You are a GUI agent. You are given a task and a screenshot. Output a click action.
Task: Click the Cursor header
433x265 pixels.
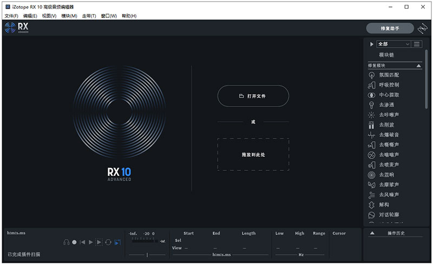(x=339, y=233)
